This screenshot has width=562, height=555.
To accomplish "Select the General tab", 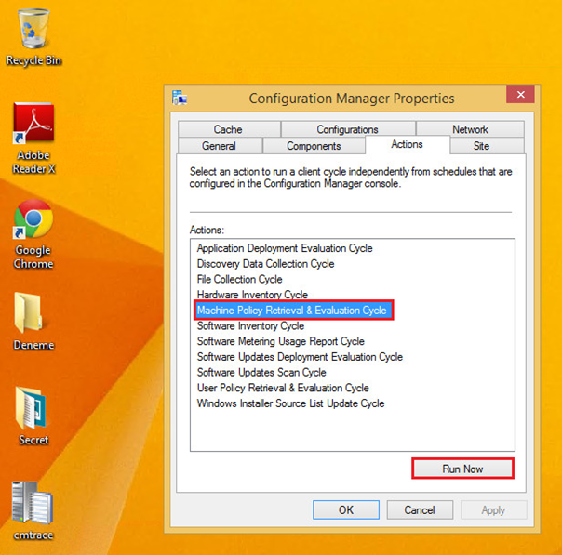I will pos(219,146).
